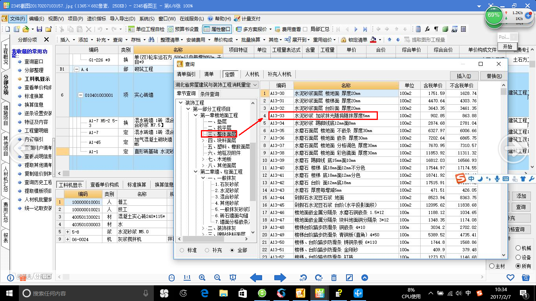Click the green 3D cube icon
Image resolution: width=536 pixels, height=301 pixels.
[x=446, y=29]
